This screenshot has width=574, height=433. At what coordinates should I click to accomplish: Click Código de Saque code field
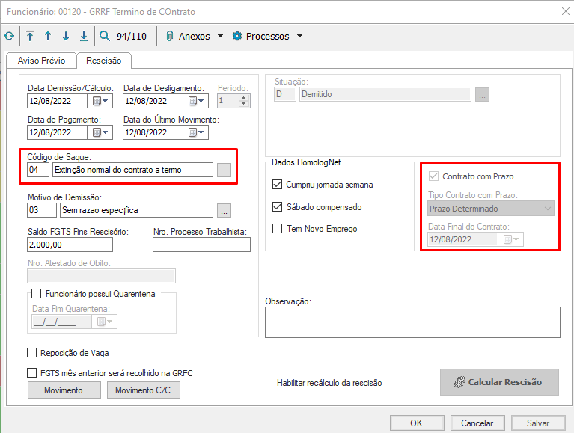click(38, 170)
